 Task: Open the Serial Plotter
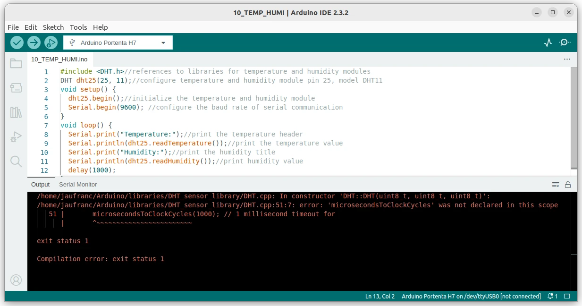tap(548, 42)
